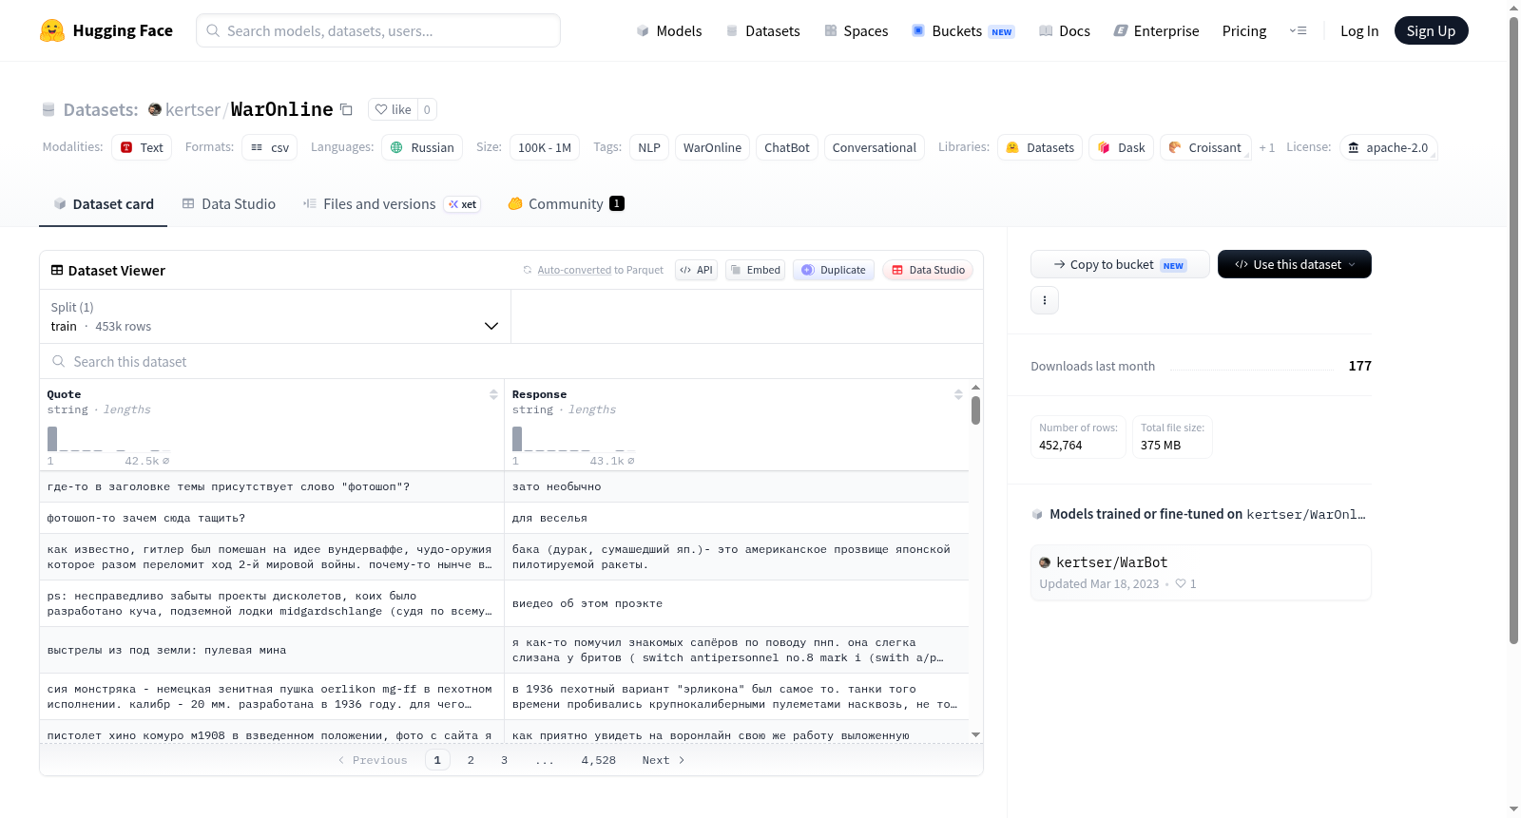The width and height of the screenshot is (1521, 818).
Task: Select the ChatBot tag
Action: coord(787,147)
